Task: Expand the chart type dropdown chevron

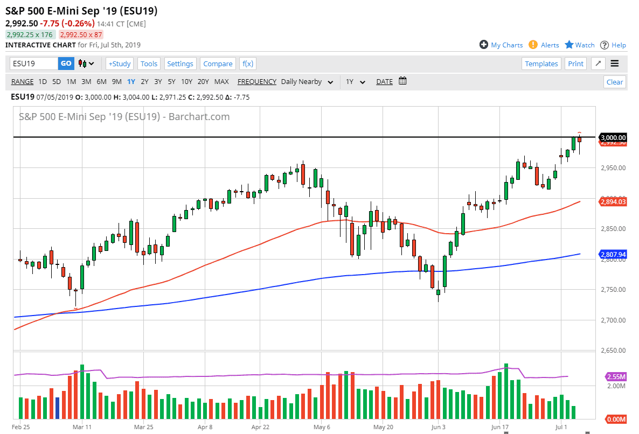Action: click(91, 64)
